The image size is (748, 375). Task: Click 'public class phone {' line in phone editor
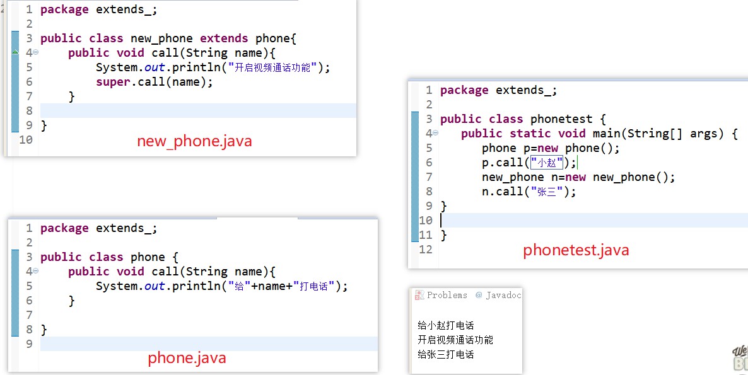click(x=109, y=257)
